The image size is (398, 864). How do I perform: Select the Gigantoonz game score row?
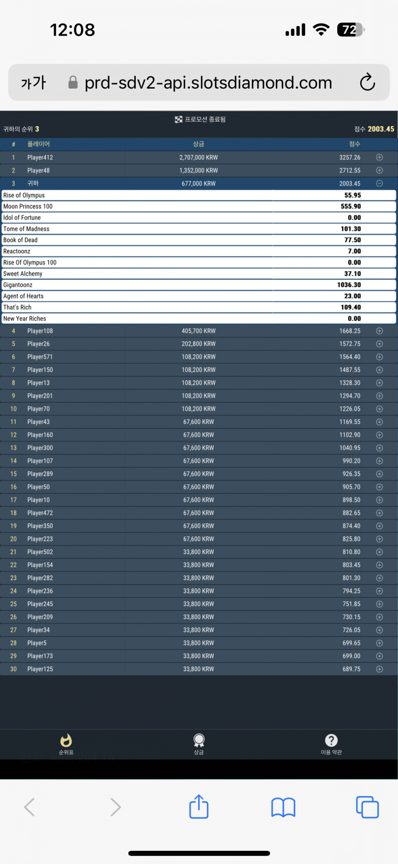[x=199, y=285]
